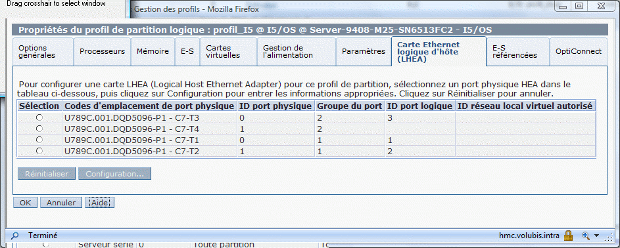Select radio button for port C7-T4

39,129
